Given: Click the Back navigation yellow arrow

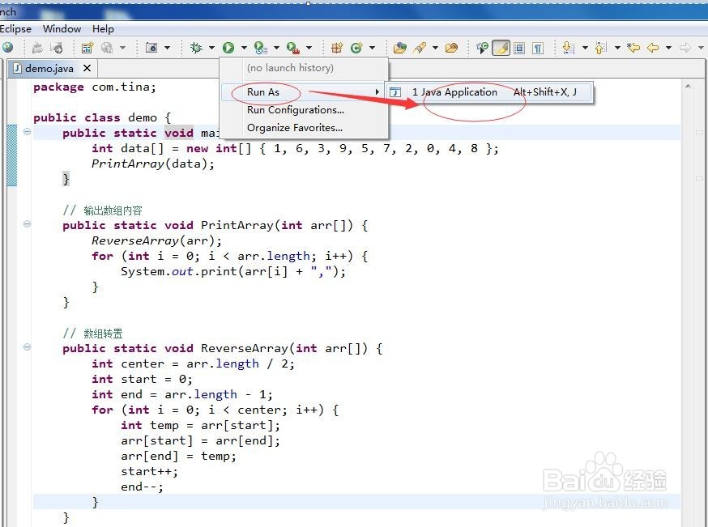Looking at the screenshot, I should point(653,48).
